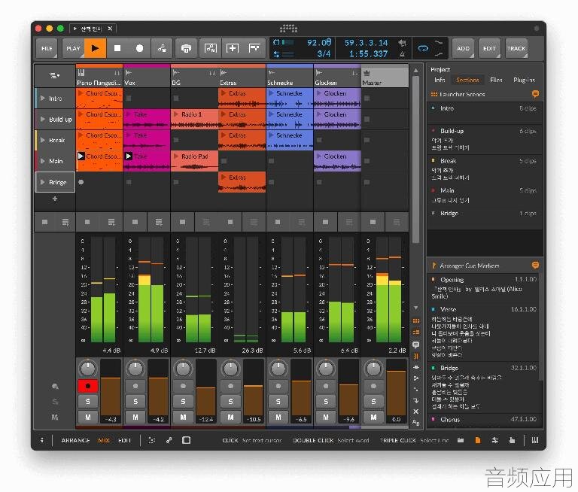Expand Arranger Cue Markers section header

click(x=485, y=266)
